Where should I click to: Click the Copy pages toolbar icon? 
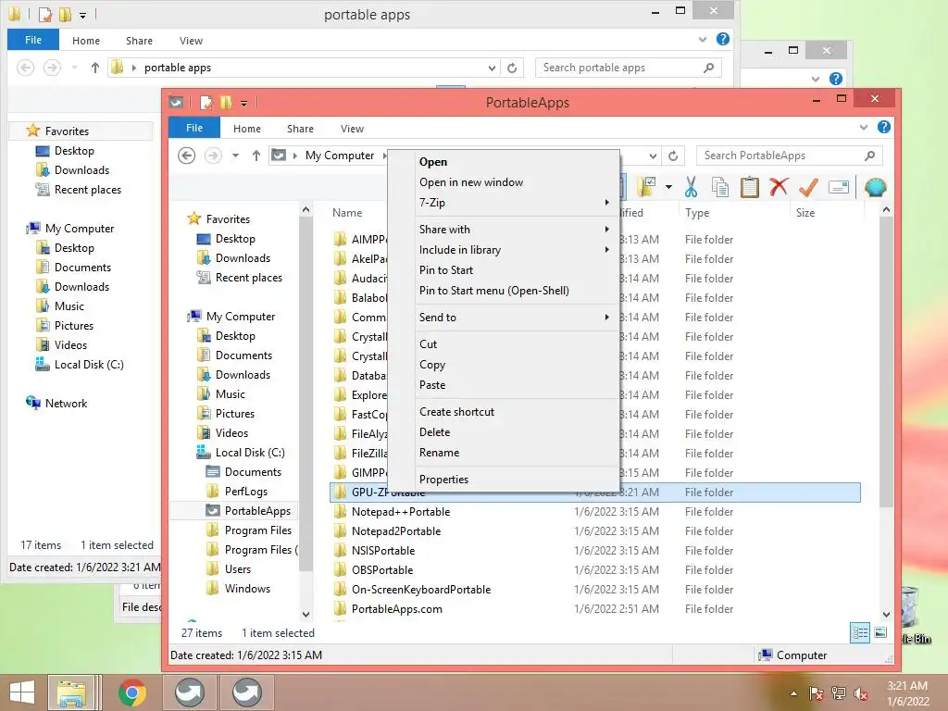pos(720,187)
